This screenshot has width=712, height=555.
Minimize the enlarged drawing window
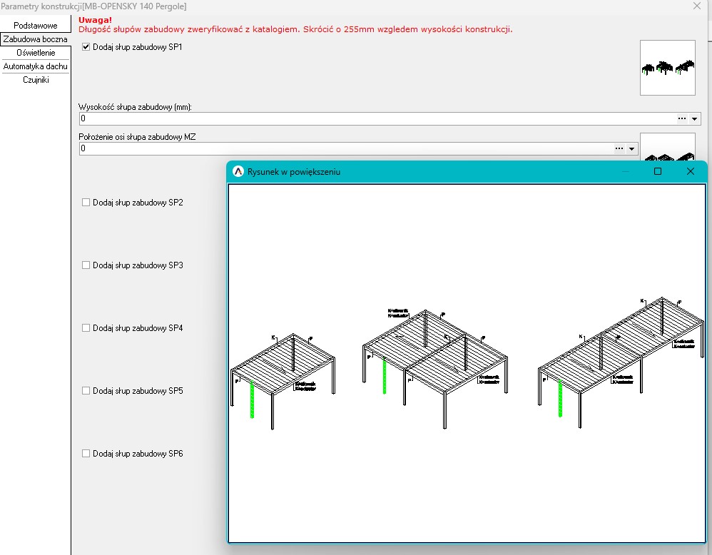click(626, 171)
